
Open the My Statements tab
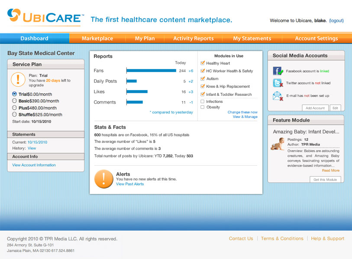[x=252, y=38]
